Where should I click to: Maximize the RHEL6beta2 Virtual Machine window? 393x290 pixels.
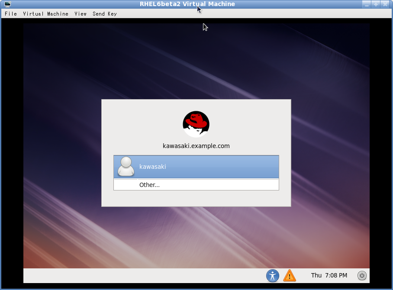376,4
